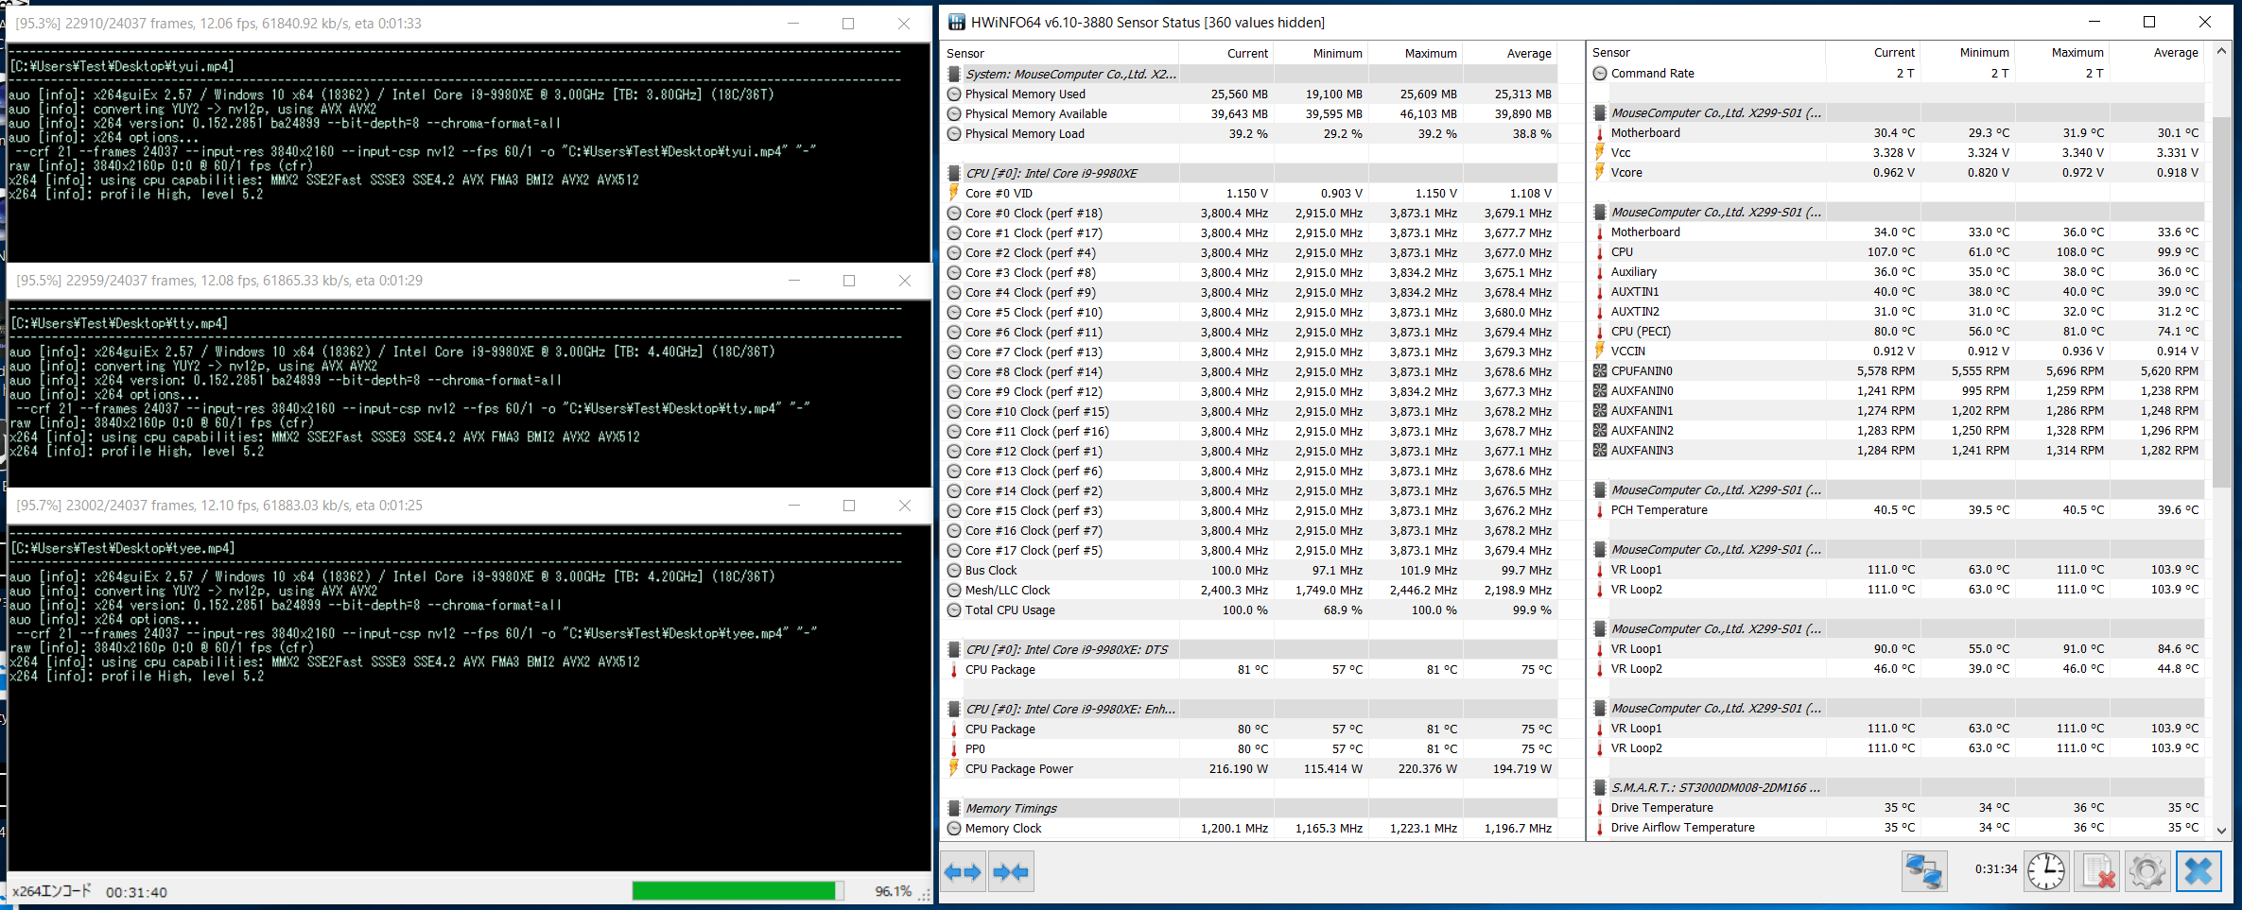Click the lightning icon beside VCCIN
The image size is (2242, 910).
(1600, 351)
